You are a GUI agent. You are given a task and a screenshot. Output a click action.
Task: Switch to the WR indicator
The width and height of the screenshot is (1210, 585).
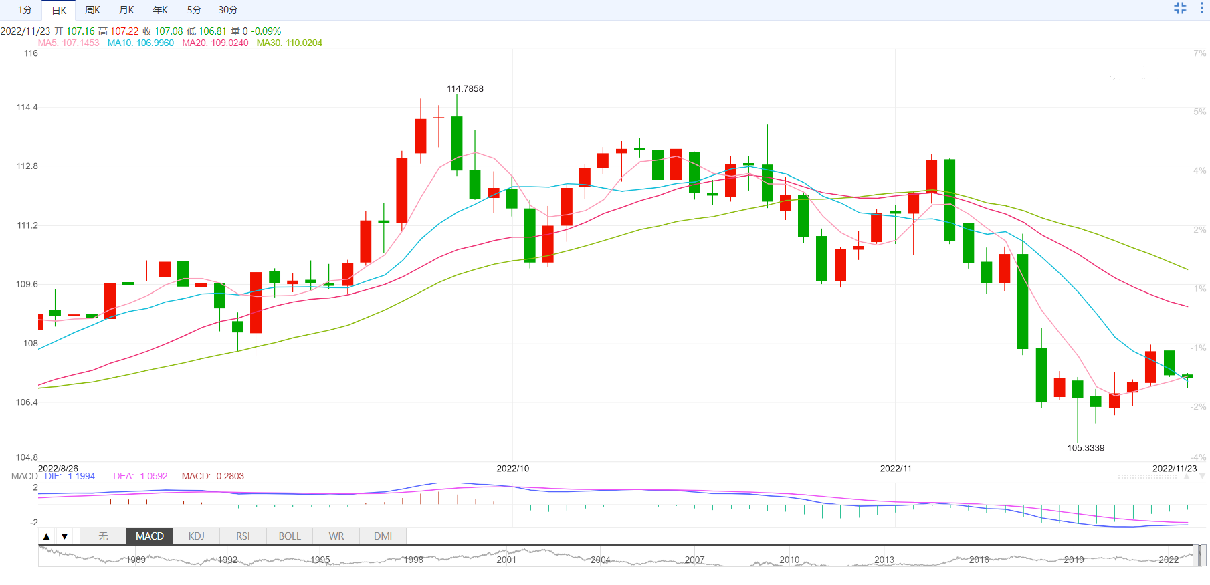[336, 536]
